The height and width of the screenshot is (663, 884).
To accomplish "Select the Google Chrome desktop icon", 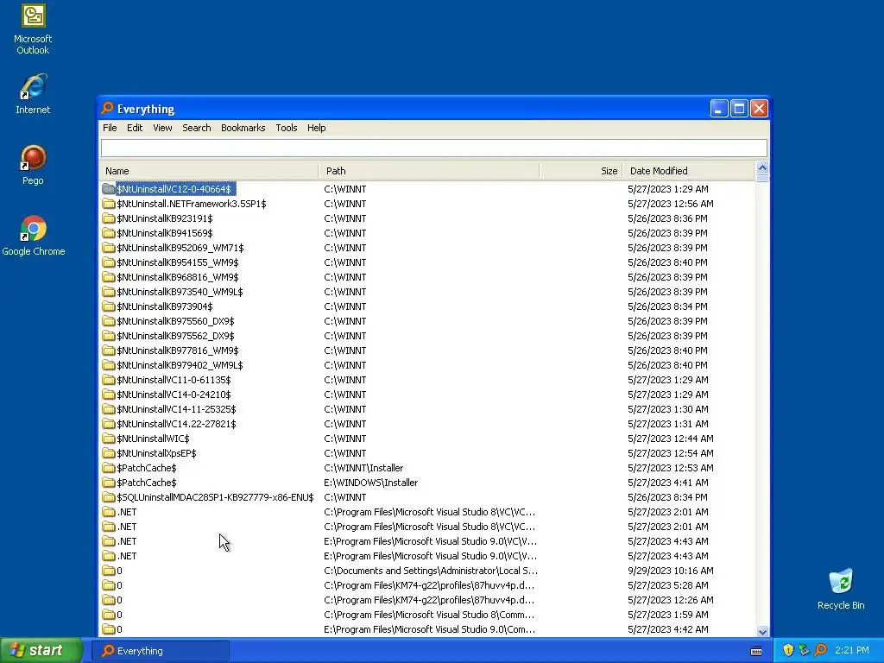I will pos(34,237).
